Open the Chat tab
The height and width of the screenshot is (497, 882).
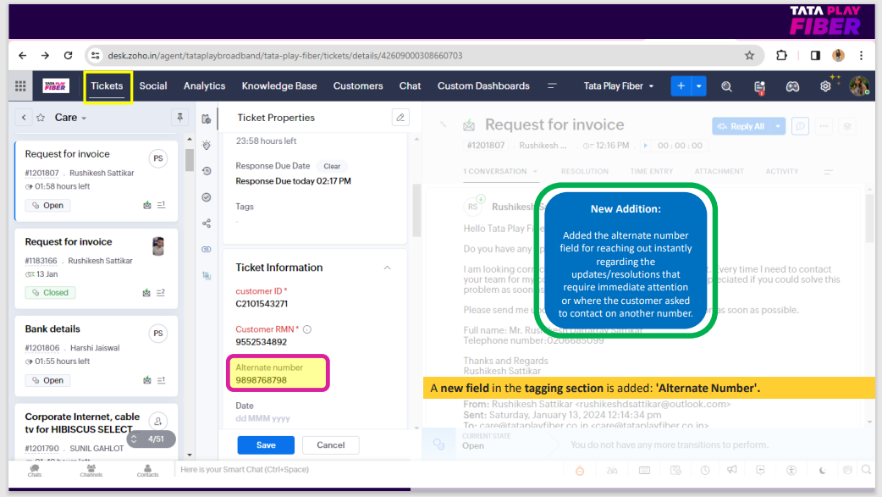[410, 86]
